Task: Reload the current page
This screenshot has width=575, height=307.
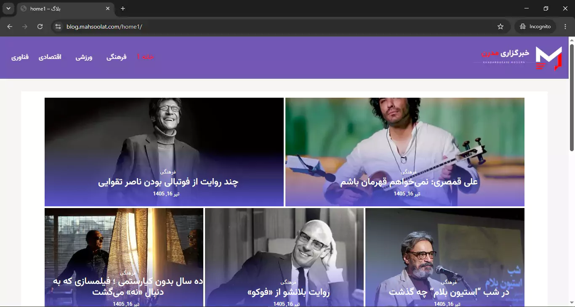Action: click(x=40, y=27)
